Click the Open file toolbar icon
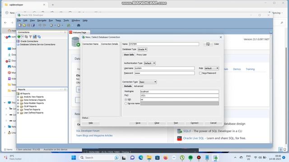 coord(24,25)
